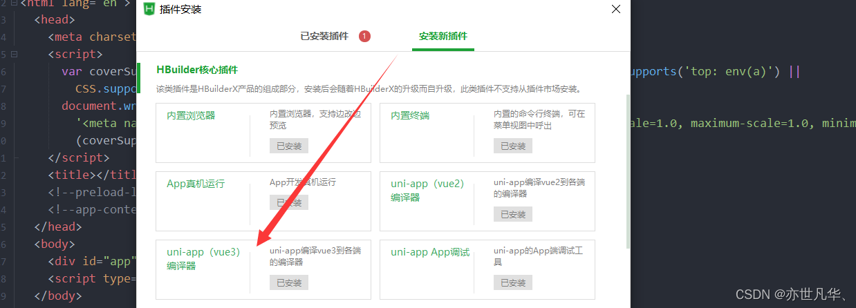The height and width of the screenshot is (308, 856).
Task: Click the closing </body> tag
Action: click(x=58, y=296)
